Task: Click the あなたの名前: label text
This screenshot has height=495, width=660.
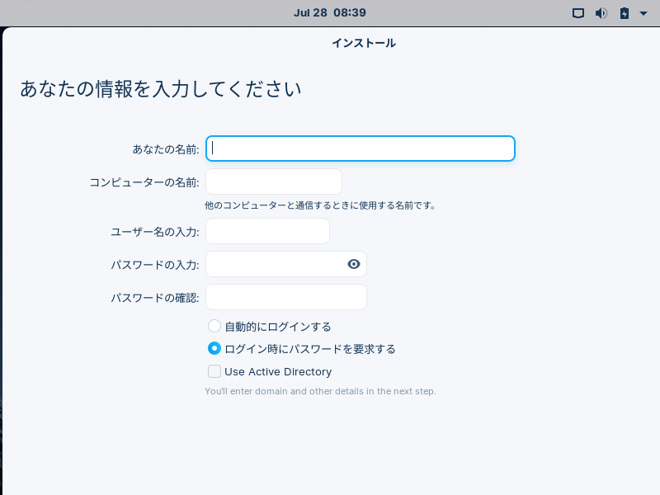Action: point(166,149)
